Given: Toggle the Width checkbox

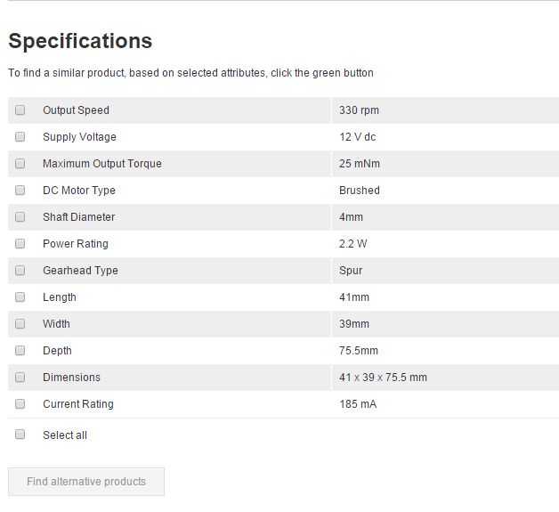Looking at the screenshot, I should coord(20,324).
